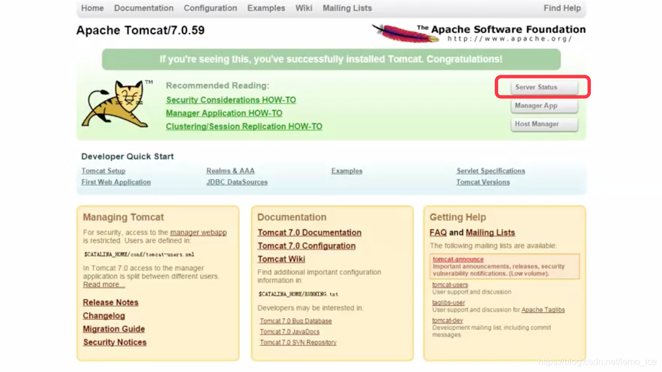Open Tomcat 7.0 SVN Repository link

(298, 343)
